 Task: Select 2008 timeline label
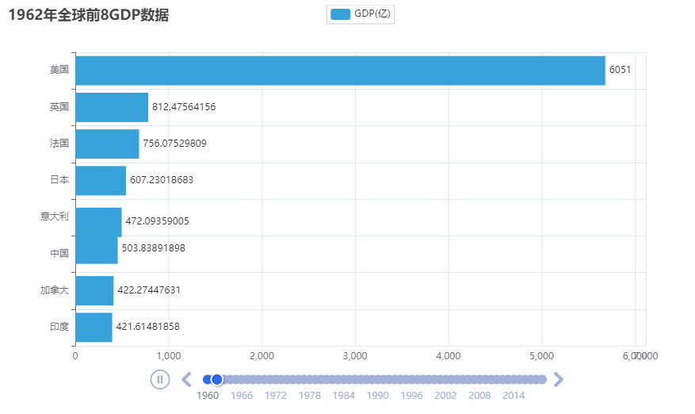coord(479,395)
